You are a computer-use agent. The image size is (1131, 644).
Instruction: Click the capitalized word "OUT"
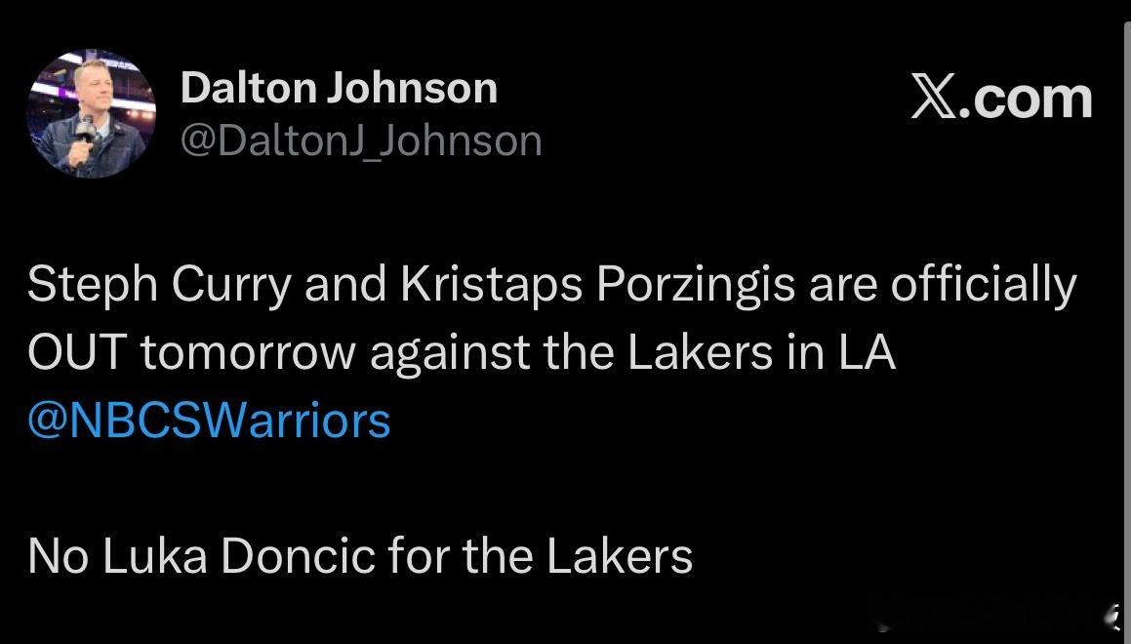pos(76,353)
